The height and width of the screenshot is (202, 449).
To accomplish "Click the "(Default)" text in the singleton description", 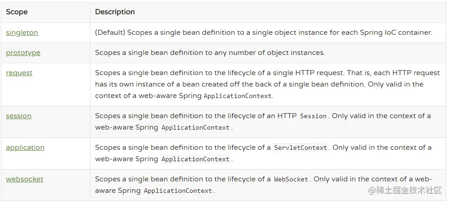I will (109, 33).
